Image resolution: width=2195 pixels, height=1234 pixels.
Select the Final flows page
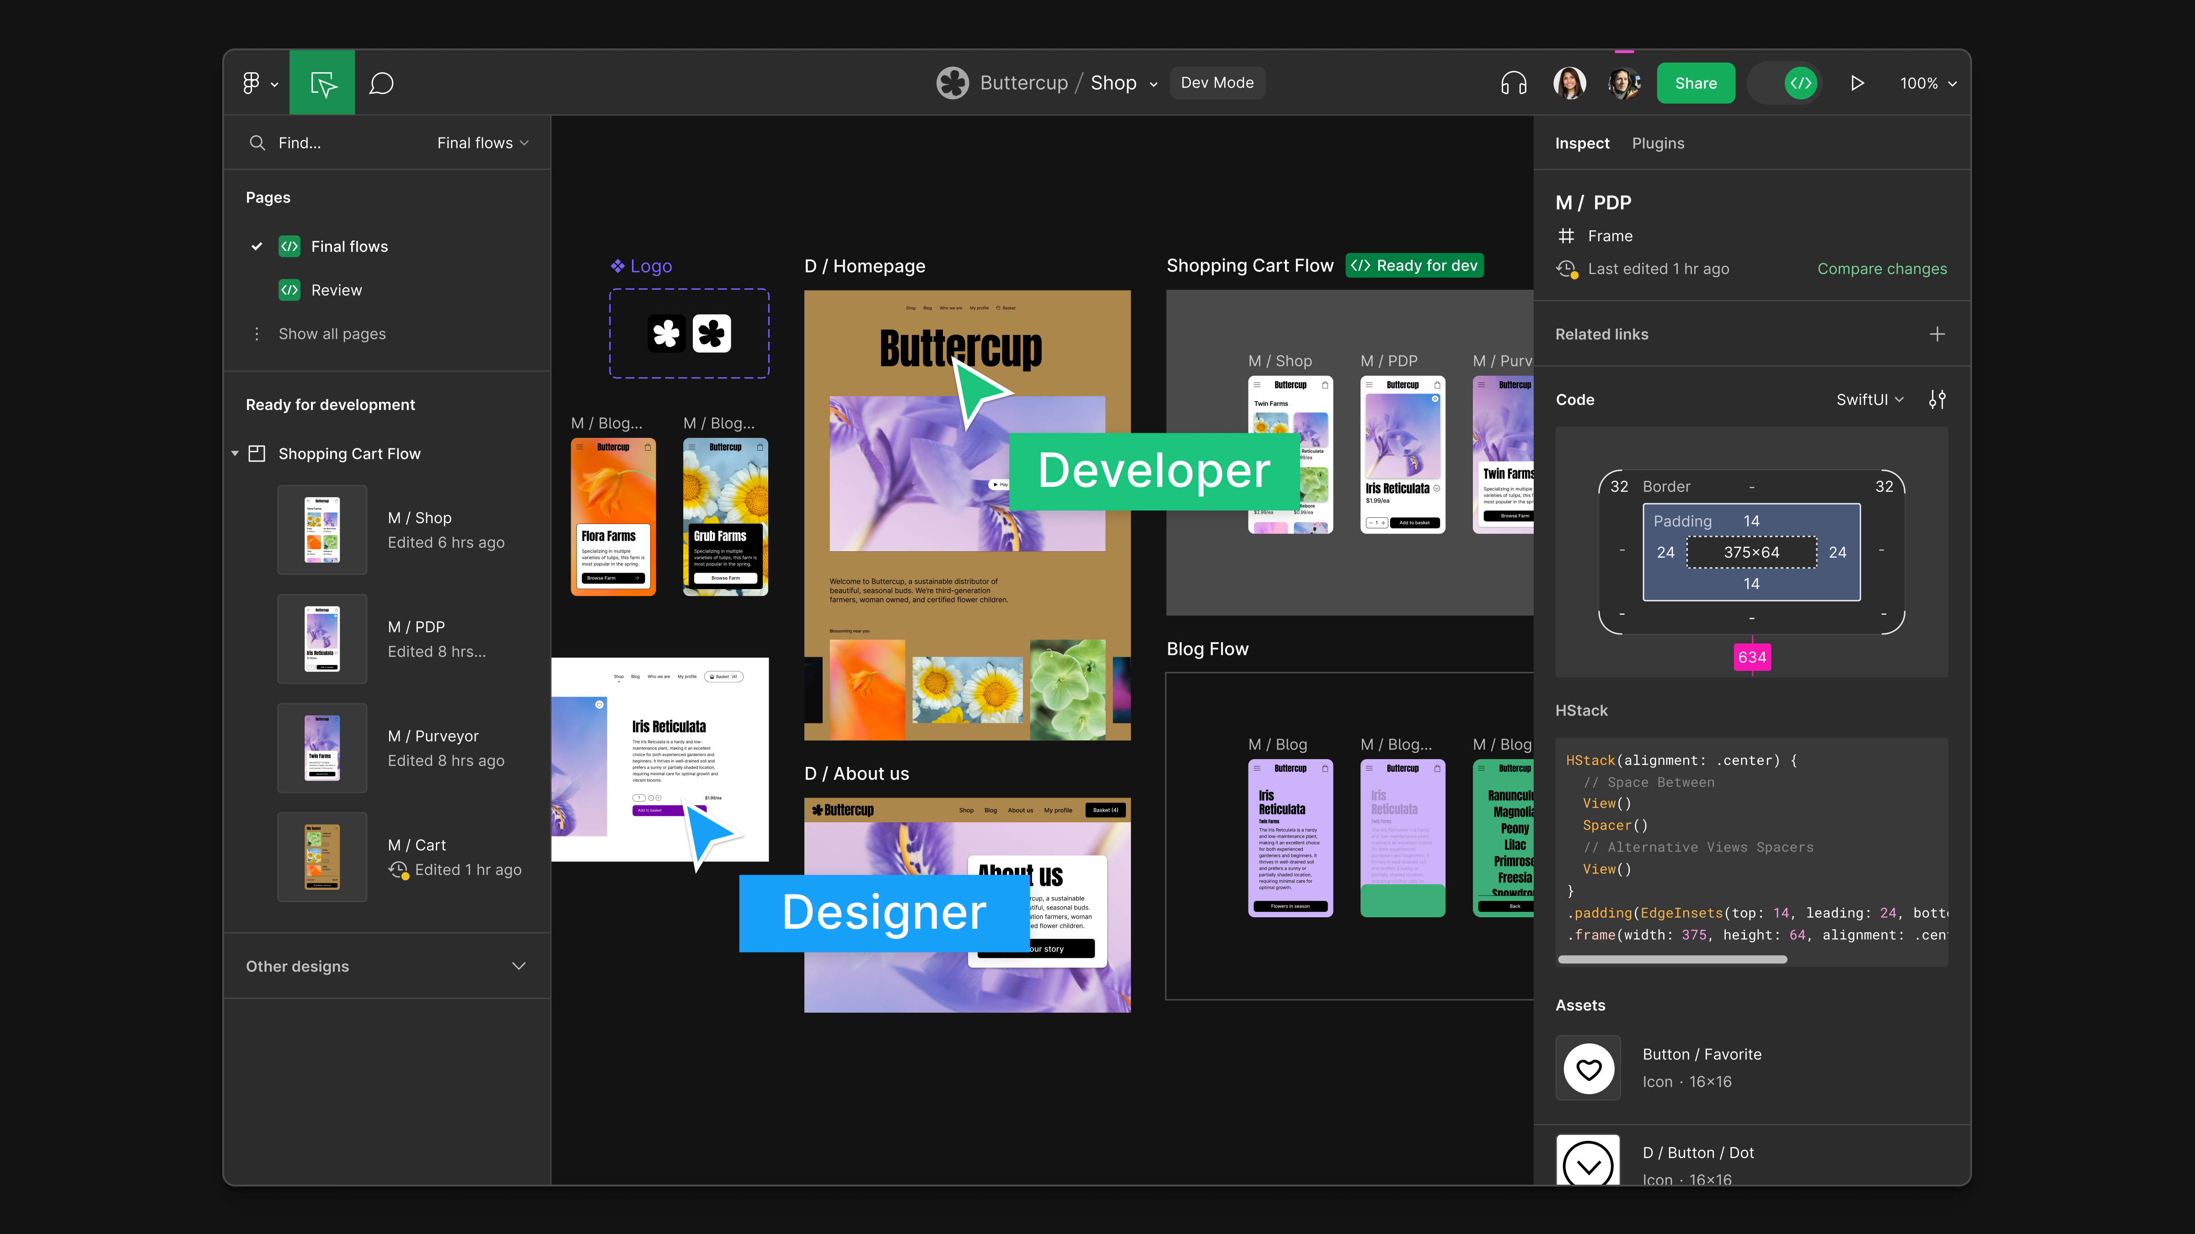(348, 246)
